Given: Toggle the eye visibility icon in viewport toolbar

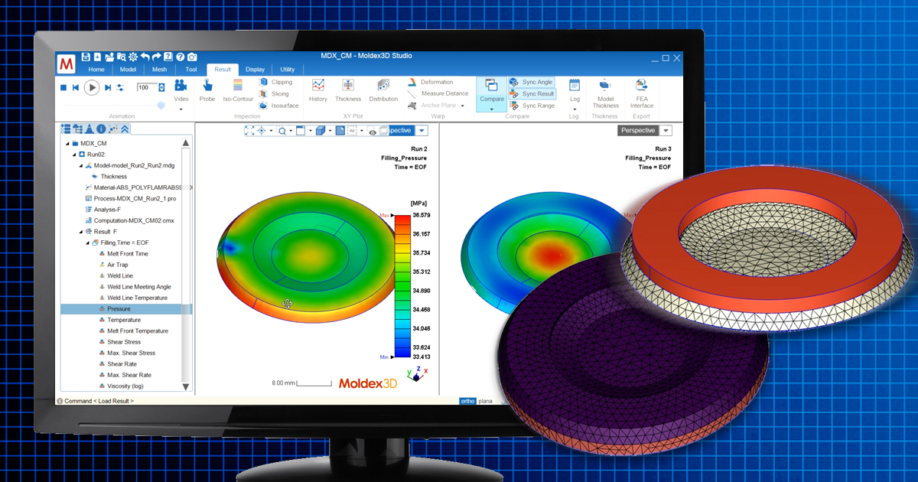Looking at the screenshot, I should (x=373, y=132).
